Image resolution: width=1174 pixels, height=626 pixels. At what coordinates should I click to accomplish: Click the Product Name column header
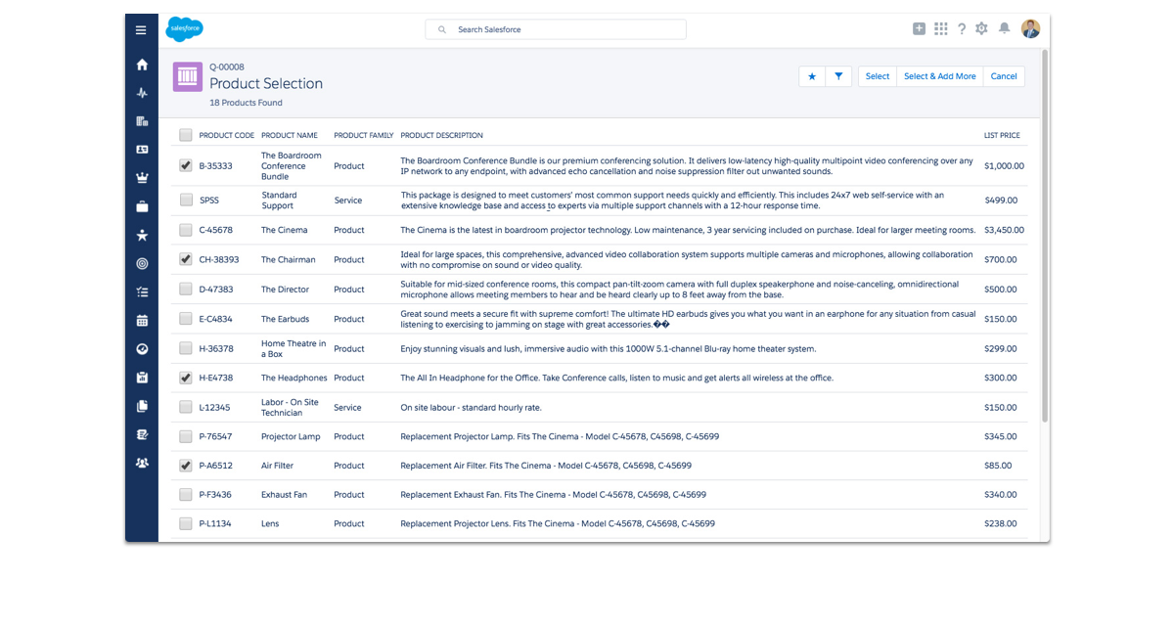pyautogui.click(x=290, y=135)
